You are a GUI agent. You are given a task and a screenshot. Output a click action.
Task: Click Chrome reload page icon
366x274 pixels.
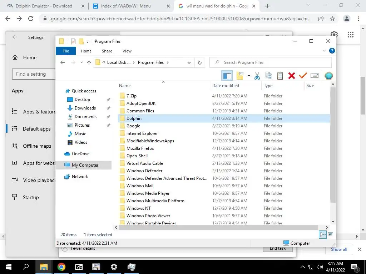(31, 19)
